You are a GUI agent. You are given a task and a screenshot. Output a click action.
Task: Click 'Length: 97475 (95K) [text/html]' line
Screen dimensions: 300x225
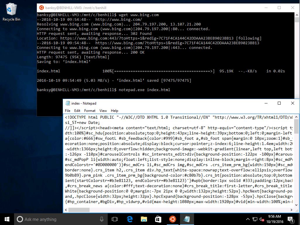tap(73, 57)
